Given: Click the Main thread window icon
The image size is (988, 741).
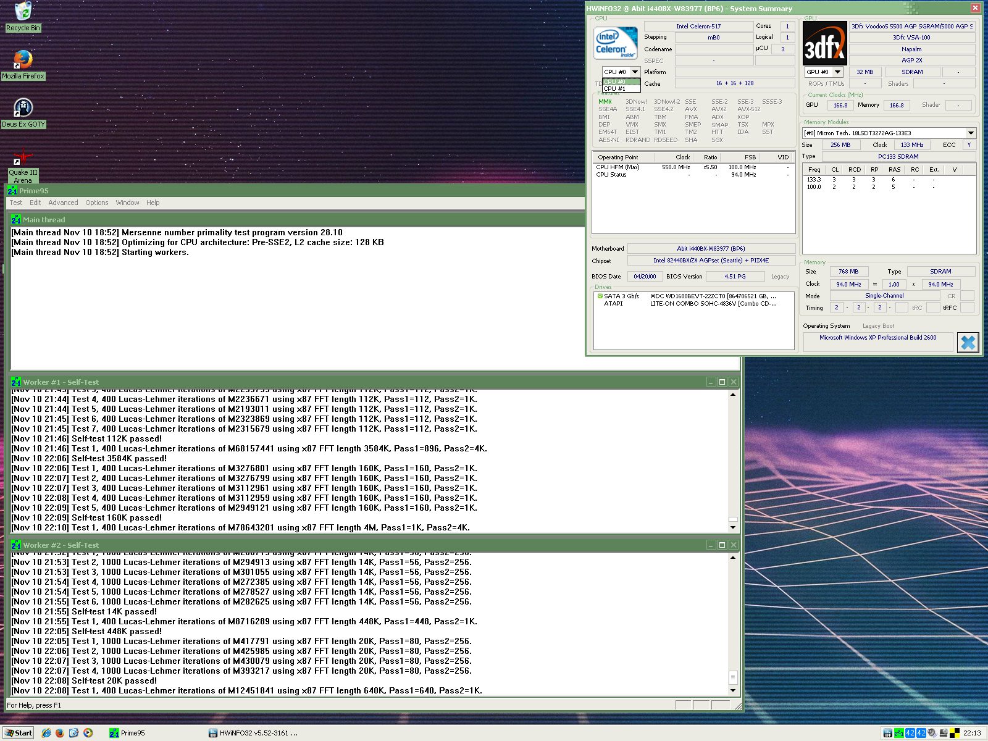Looking at the screenshot, I should coord(16,220).
